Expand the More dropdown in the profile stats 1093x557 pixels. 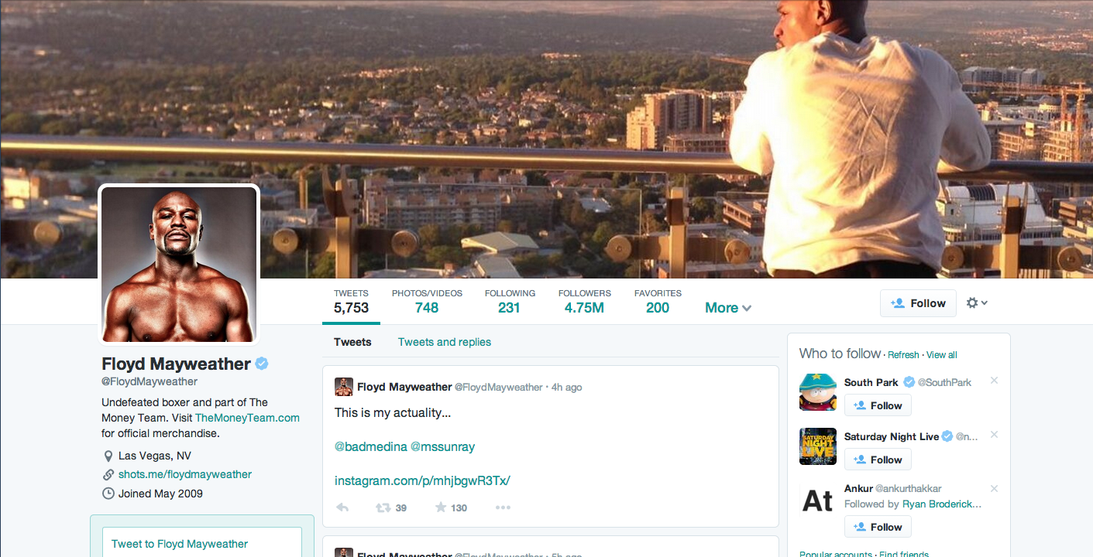pyautogui.click(x=727, y=308)
